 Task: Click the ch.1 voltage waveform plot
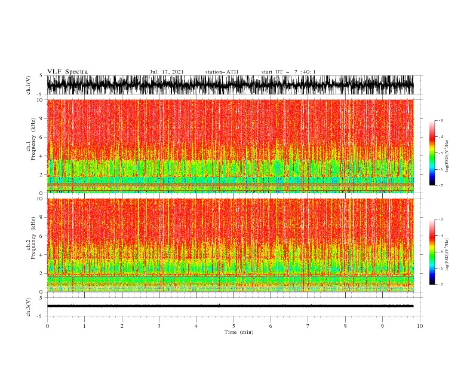(231, 85)
